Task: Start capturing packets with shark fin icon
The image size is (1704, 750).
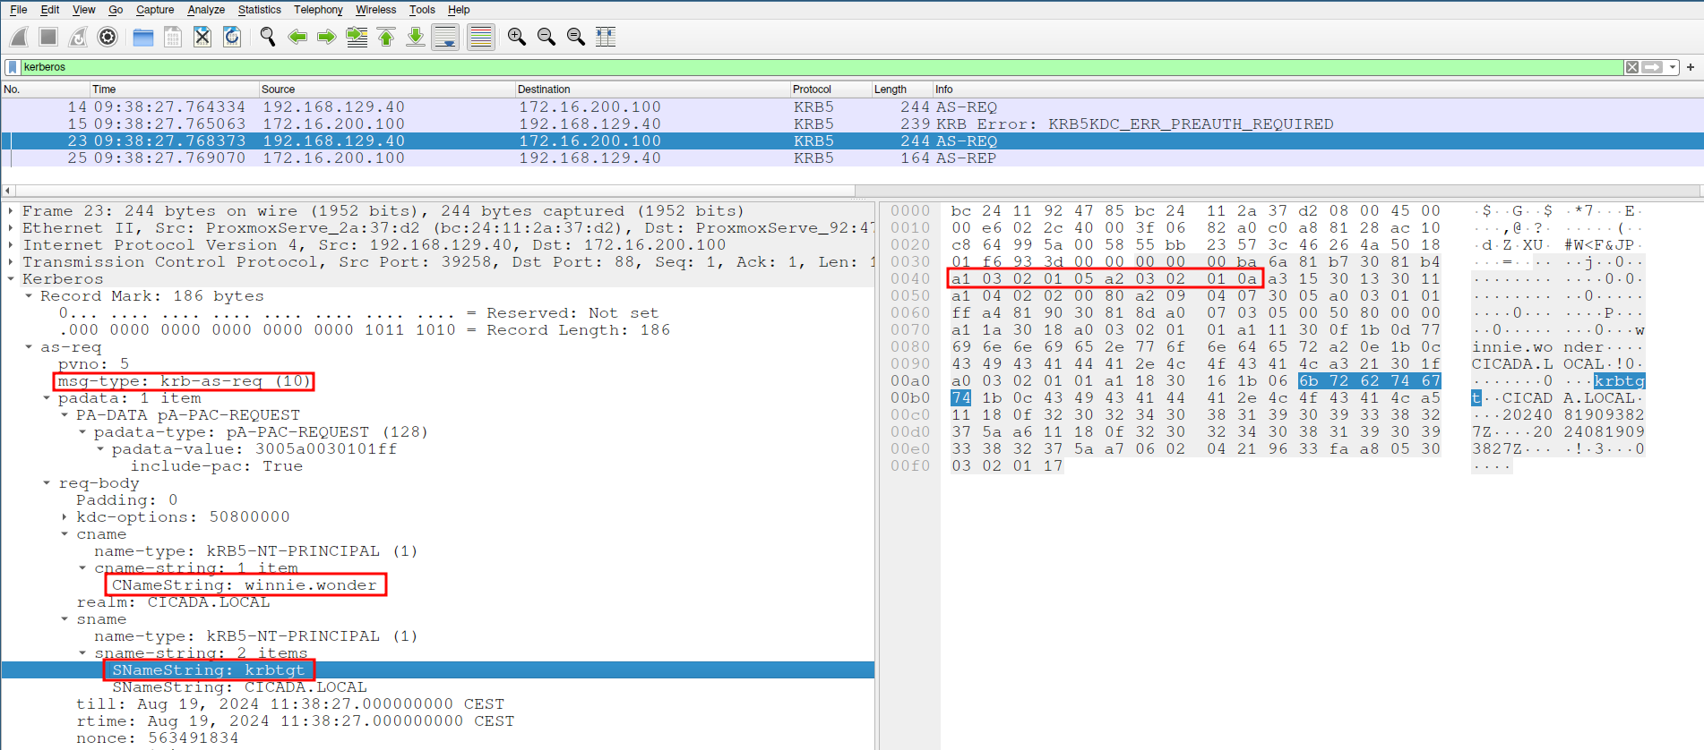Action: [19, 37]
